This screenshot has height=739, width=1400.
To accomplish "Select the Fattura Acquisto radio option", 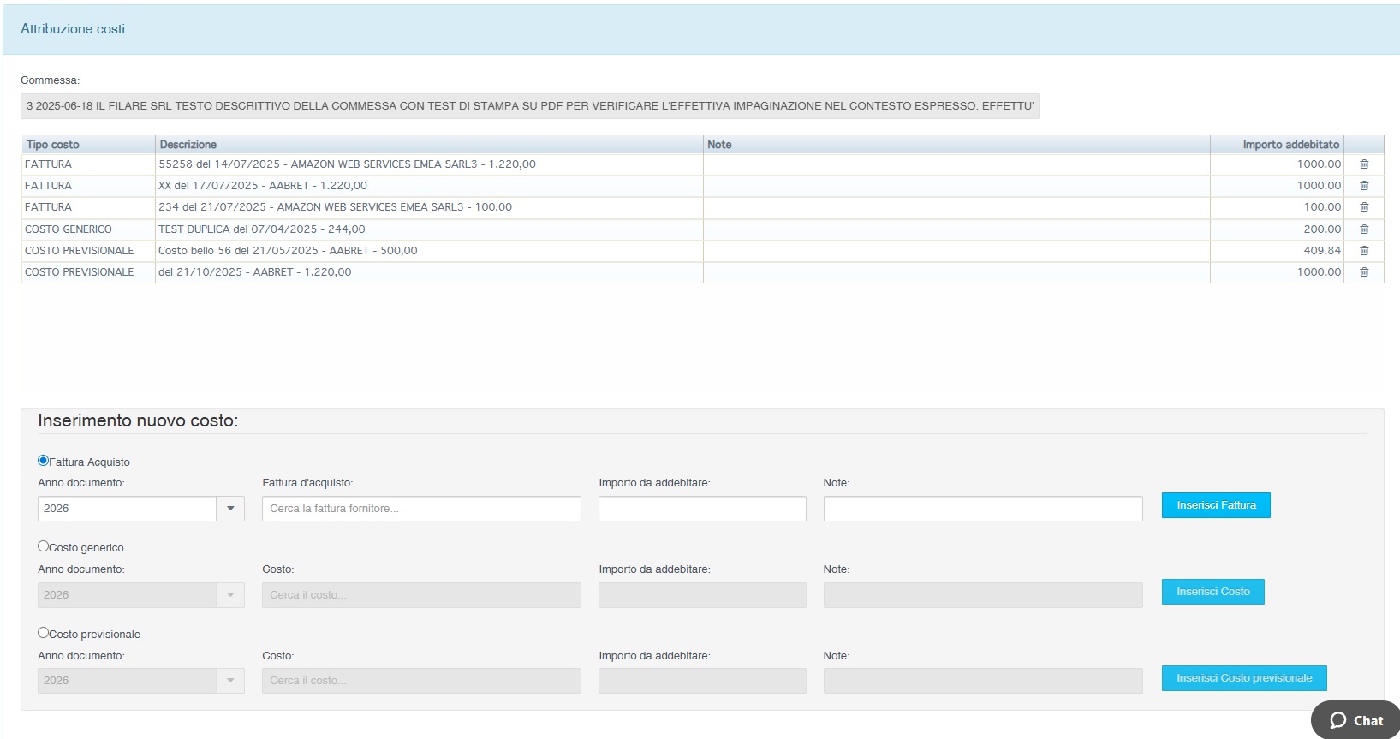I will [x=44, y=461].
